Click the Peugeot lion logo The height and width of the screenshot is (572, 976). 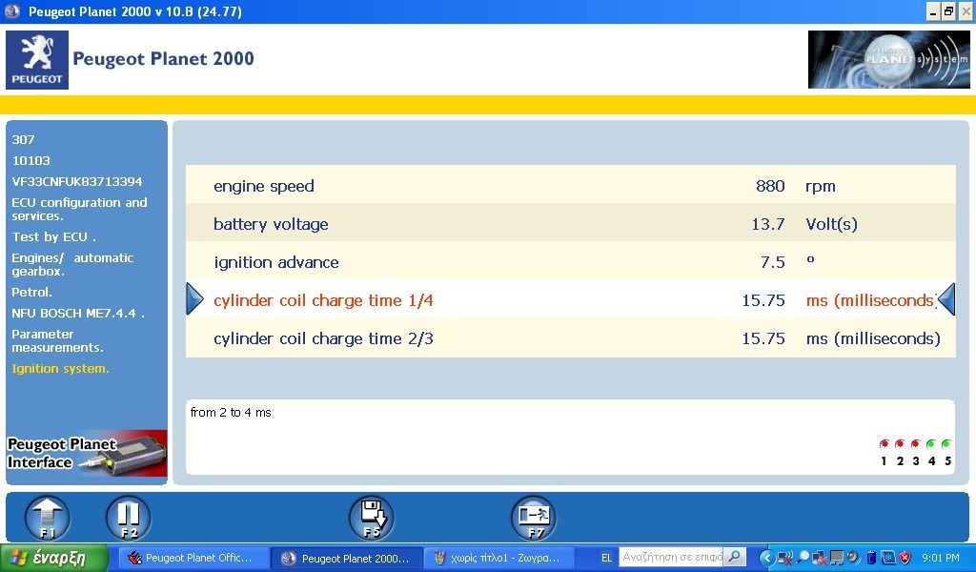point(37,60)
